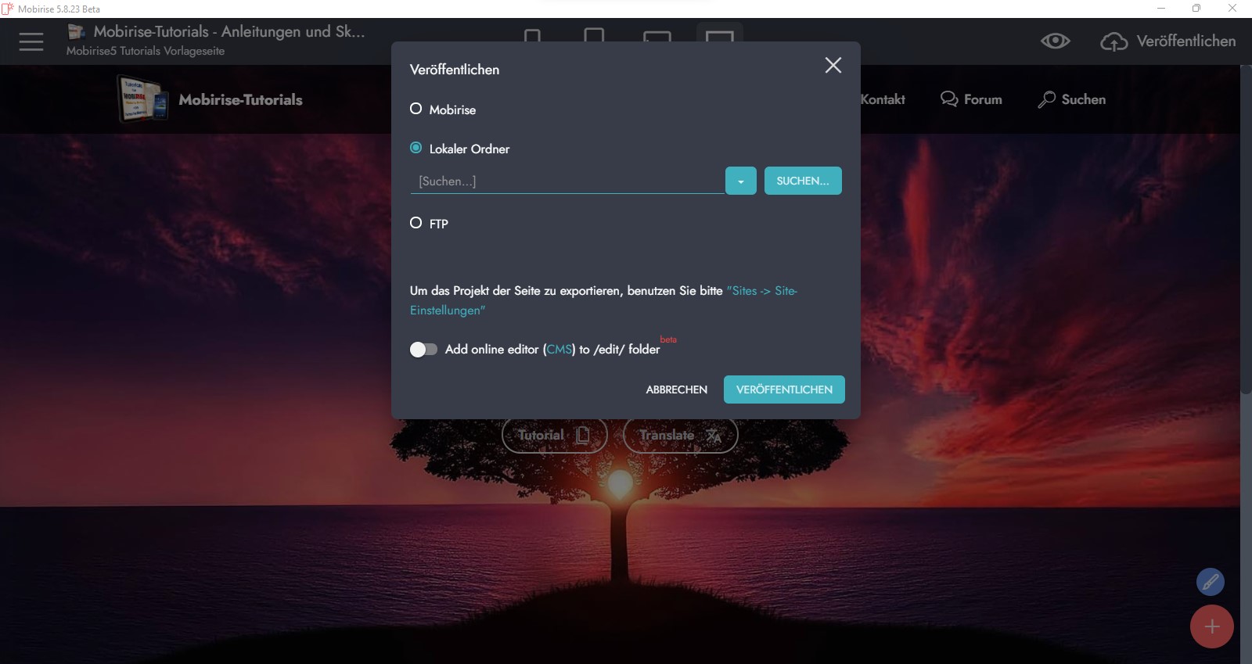Click the local folder path input field
The width and height of the screenshot is (1252, 664).
tap(567, 181)
